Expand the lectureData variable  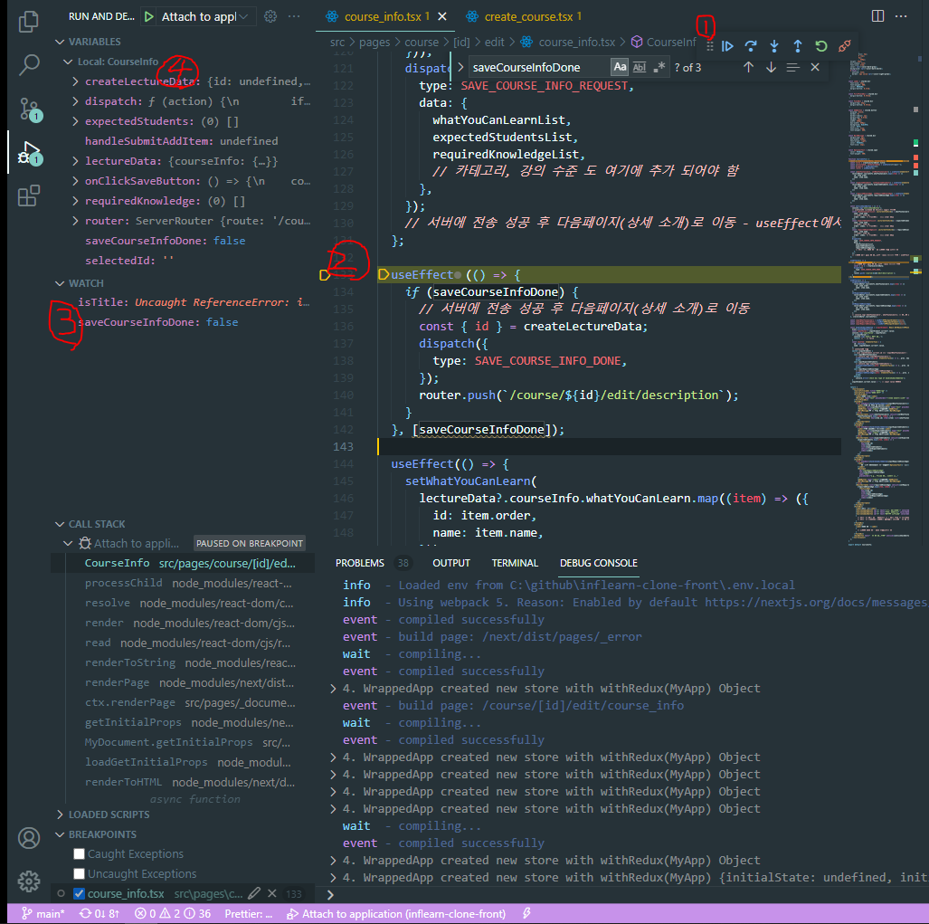click(x=75, y=160)
